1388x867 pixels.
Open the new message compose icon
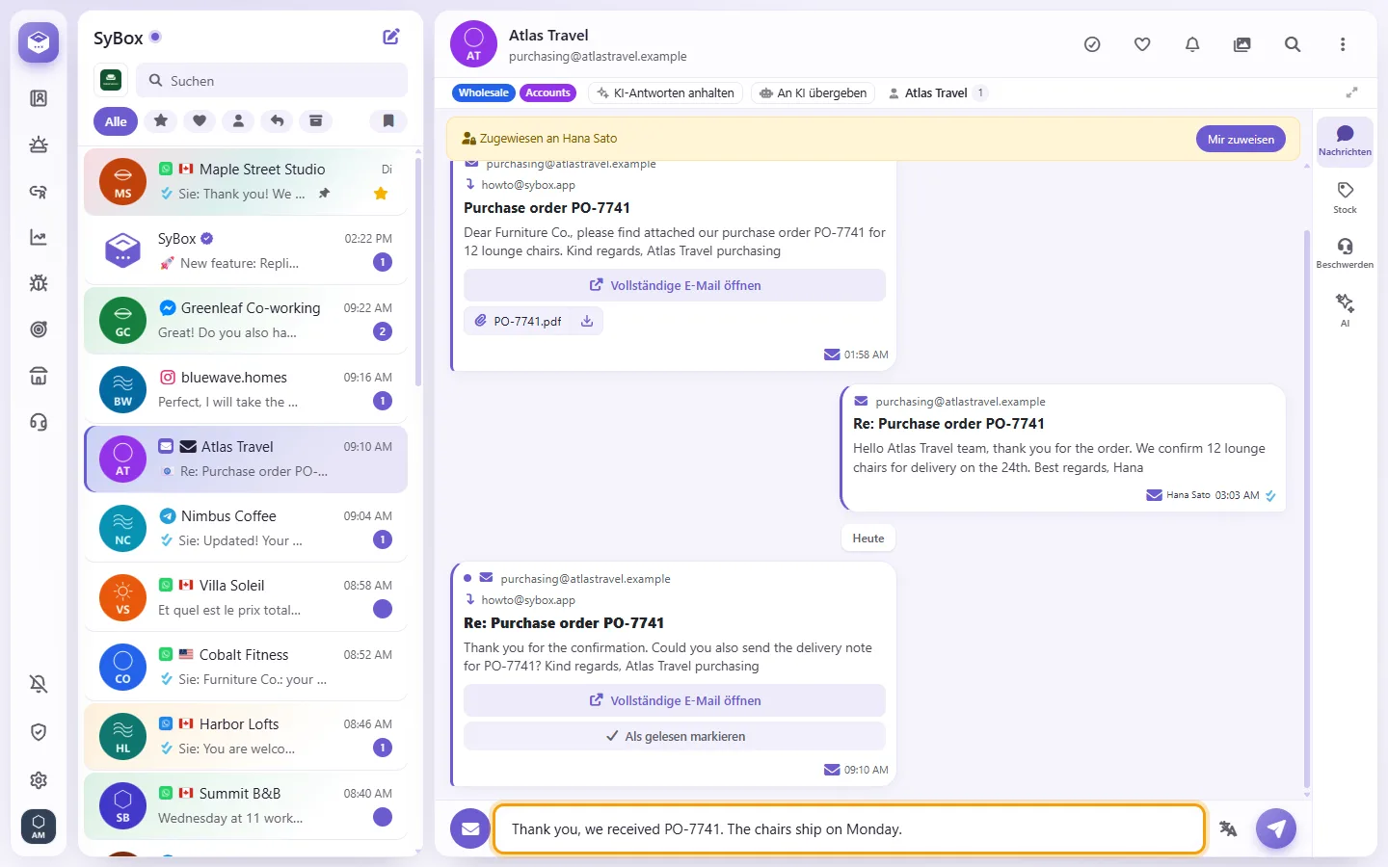[391, 37]
